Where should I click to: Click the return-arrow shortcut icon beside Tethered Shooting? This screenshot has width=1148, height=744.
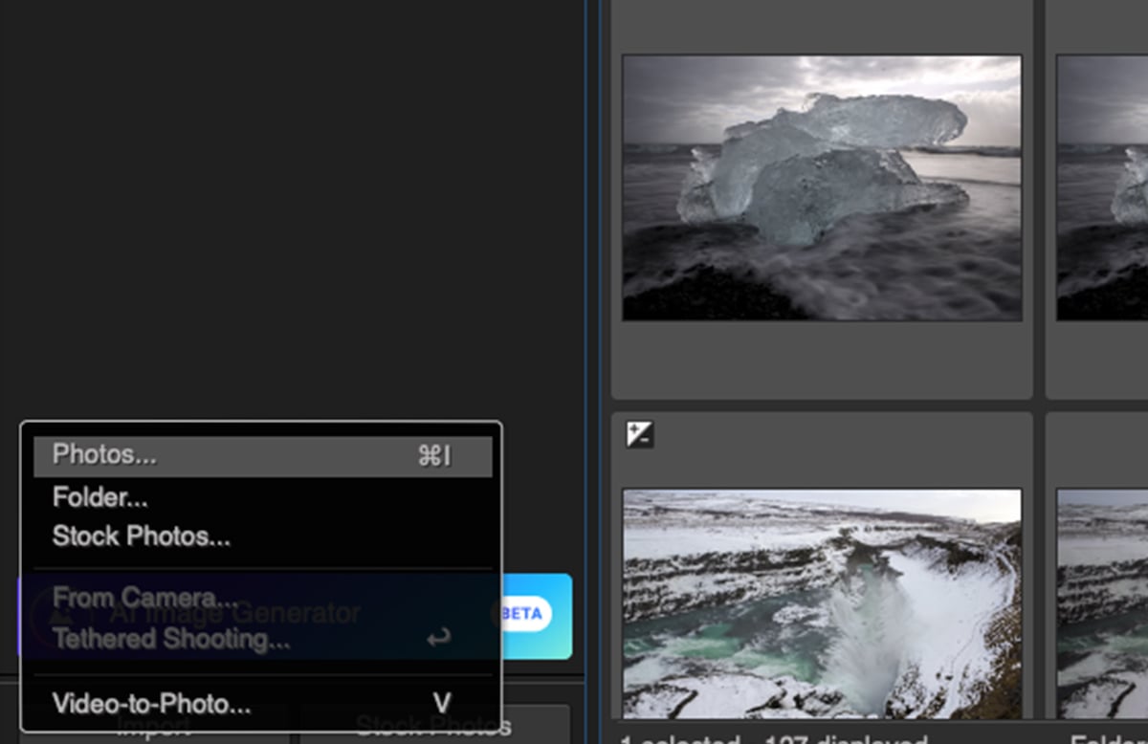438,638
